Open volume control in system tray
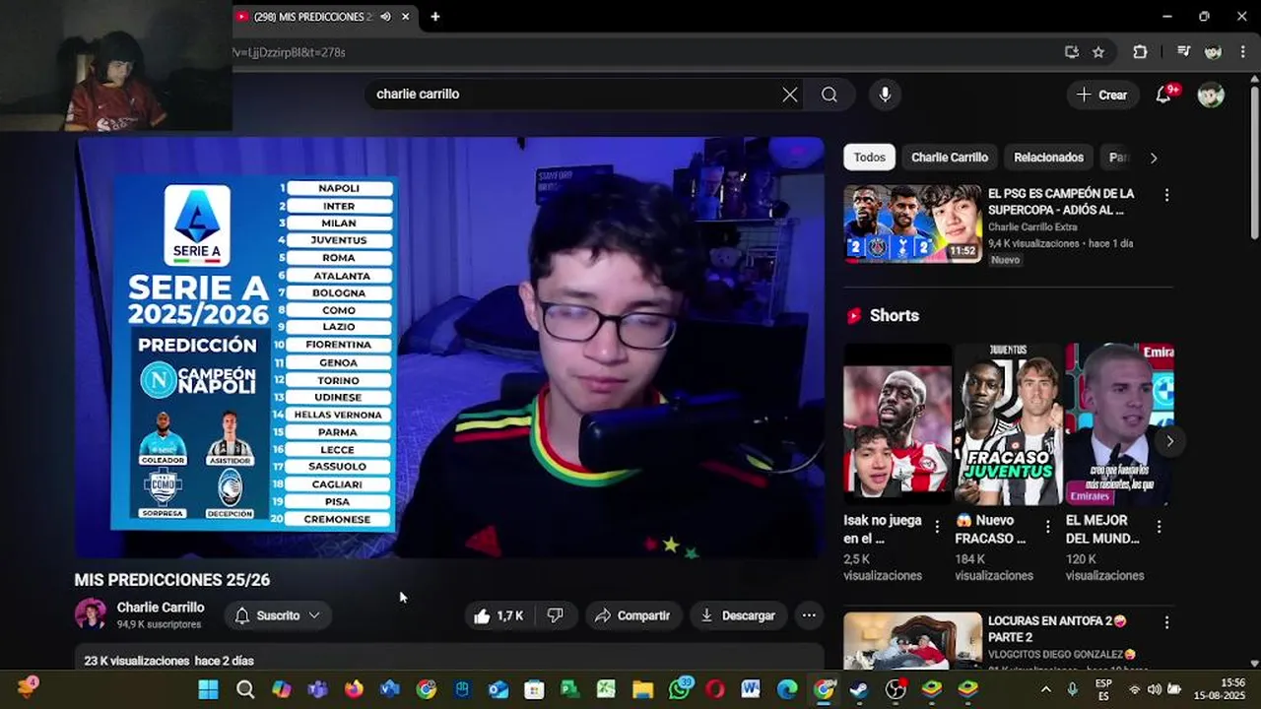This screenshot has width=1261, height=709. click(1154, 689)
